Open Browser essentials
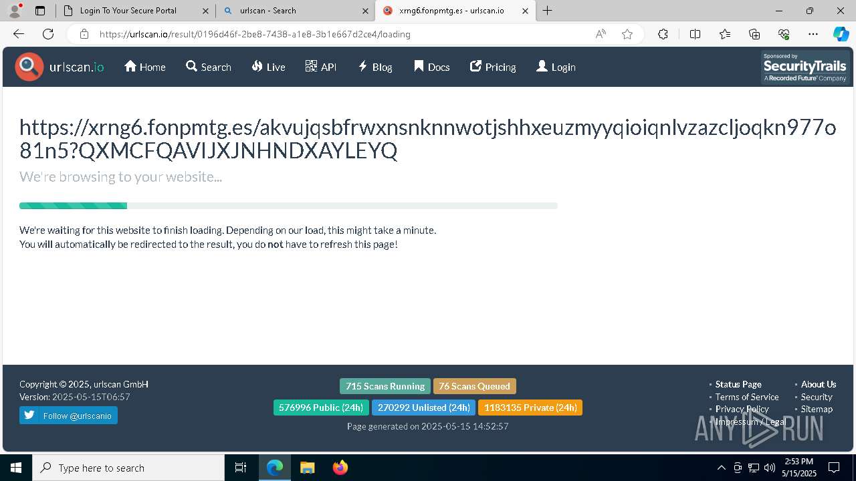The image size is (856, 481). (784, 34)
